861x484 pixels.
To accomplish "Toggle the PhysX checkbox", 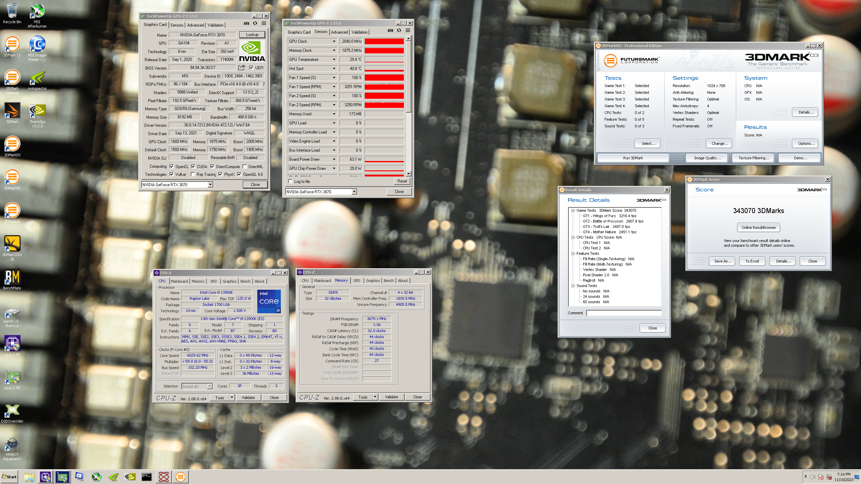I will 220,174.
